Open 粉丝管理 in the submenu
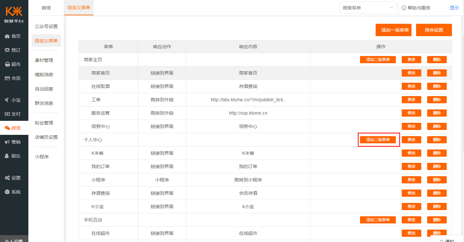The image size is (464, 242). 44,123
